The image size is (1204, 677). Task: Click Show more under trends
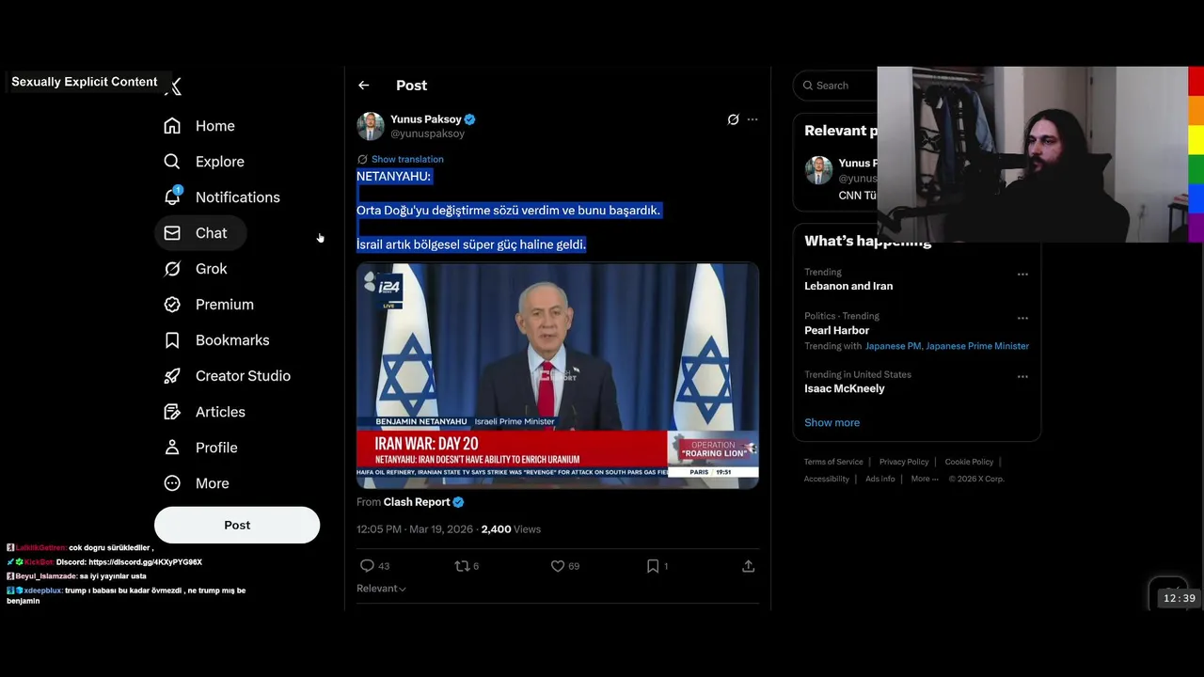pos(832,423)
